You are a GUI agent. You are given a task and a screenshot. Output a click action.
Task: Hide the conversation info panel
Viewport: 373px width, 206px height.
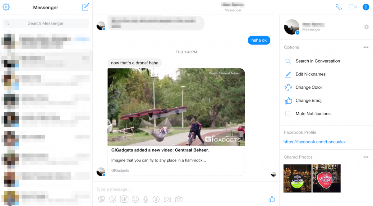coord(366,7)
